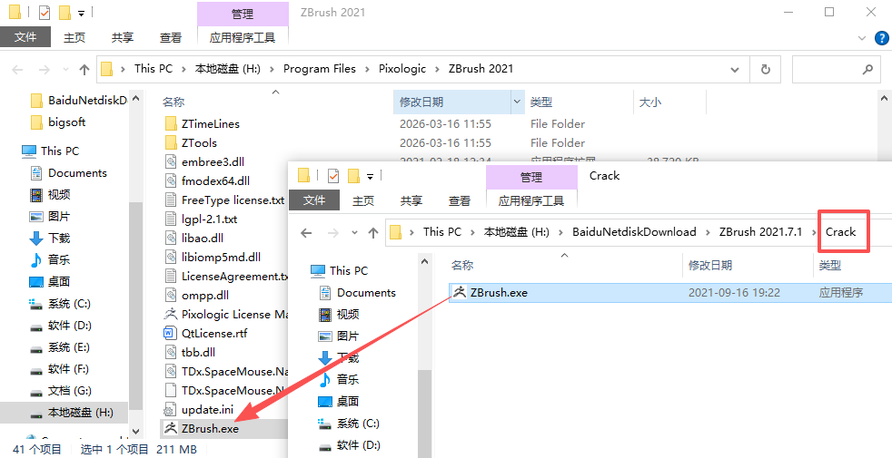Open the 共享 tab in Crack window
The height and width of the screenshot is (458, 892).
point(411,200)
